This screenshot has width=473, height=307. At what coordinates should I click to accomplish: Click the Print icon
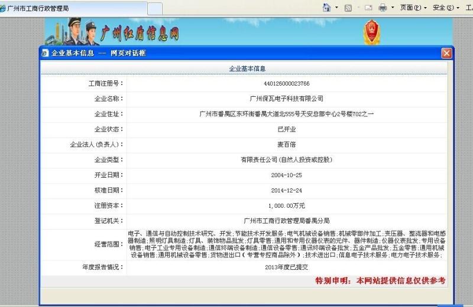pos(383,8)
